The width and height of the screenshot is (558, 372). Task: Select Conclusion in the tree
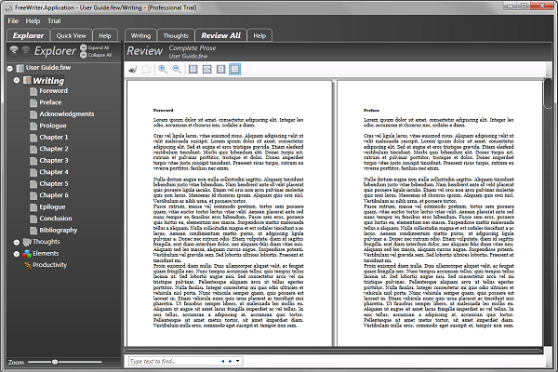56,219
